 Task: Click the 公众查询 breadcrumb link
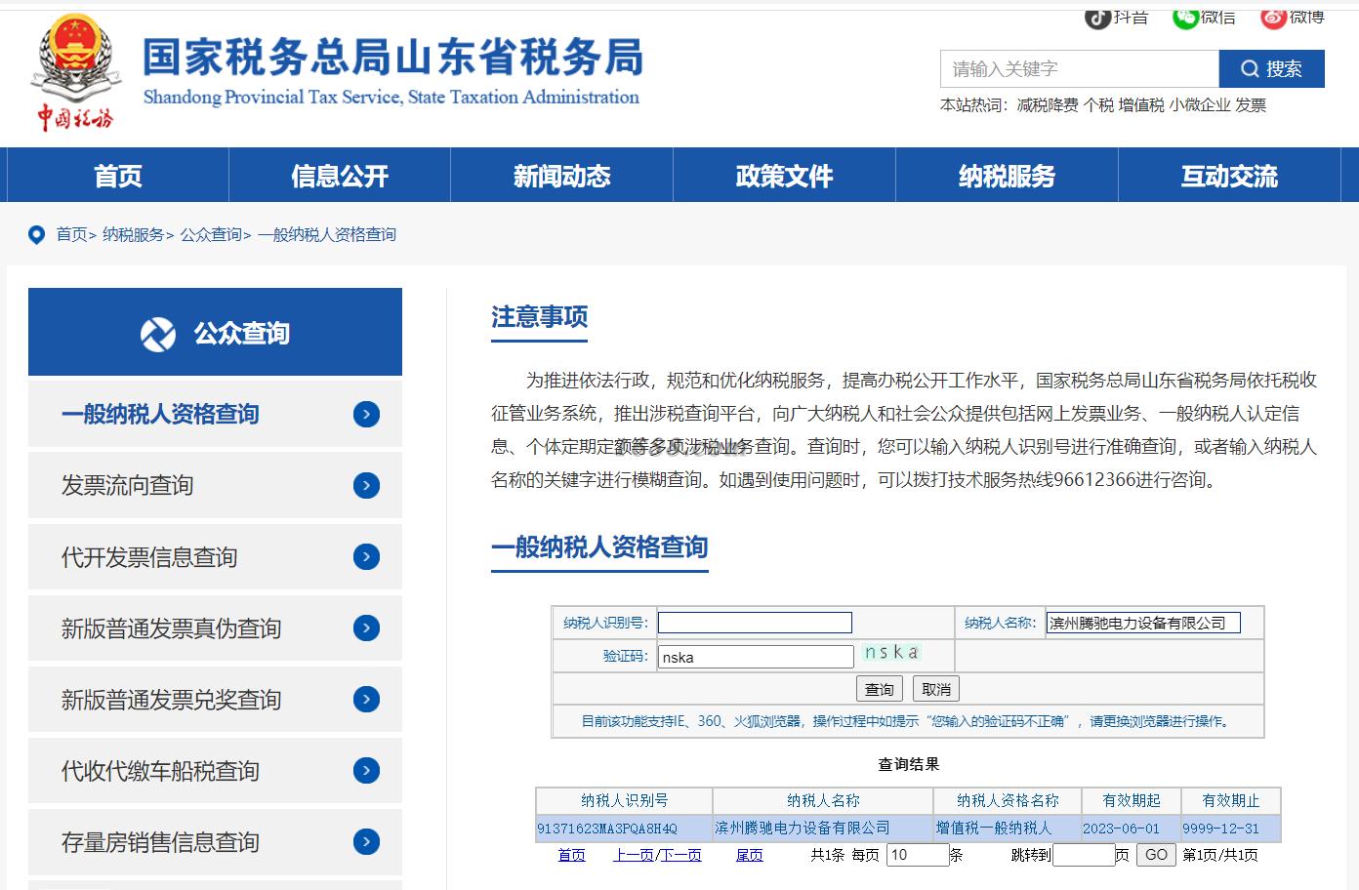[x=211, y=234]
